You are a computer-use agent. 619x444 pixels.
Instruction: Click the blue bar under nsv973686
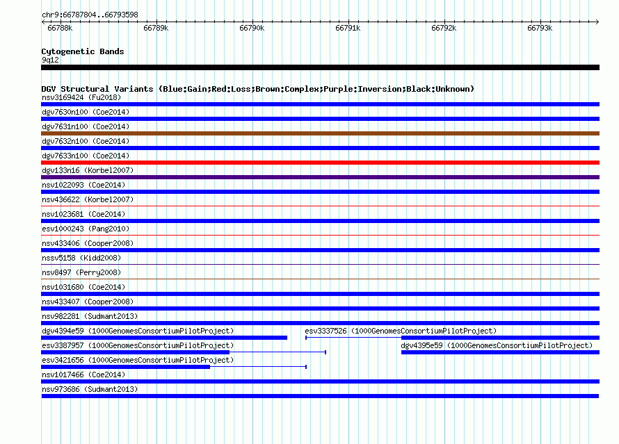[x=320, y=396]
